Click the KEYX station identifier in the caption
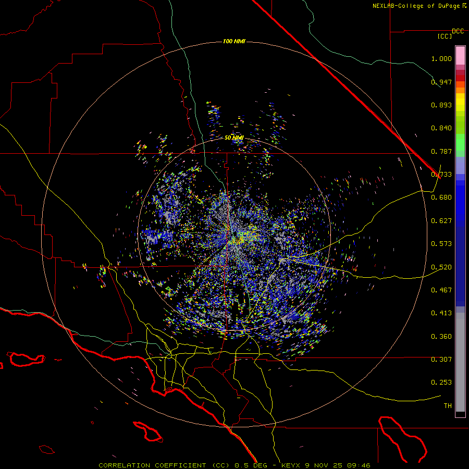The width and height of the screenshot is (469, 469). (x=292, y=465)
